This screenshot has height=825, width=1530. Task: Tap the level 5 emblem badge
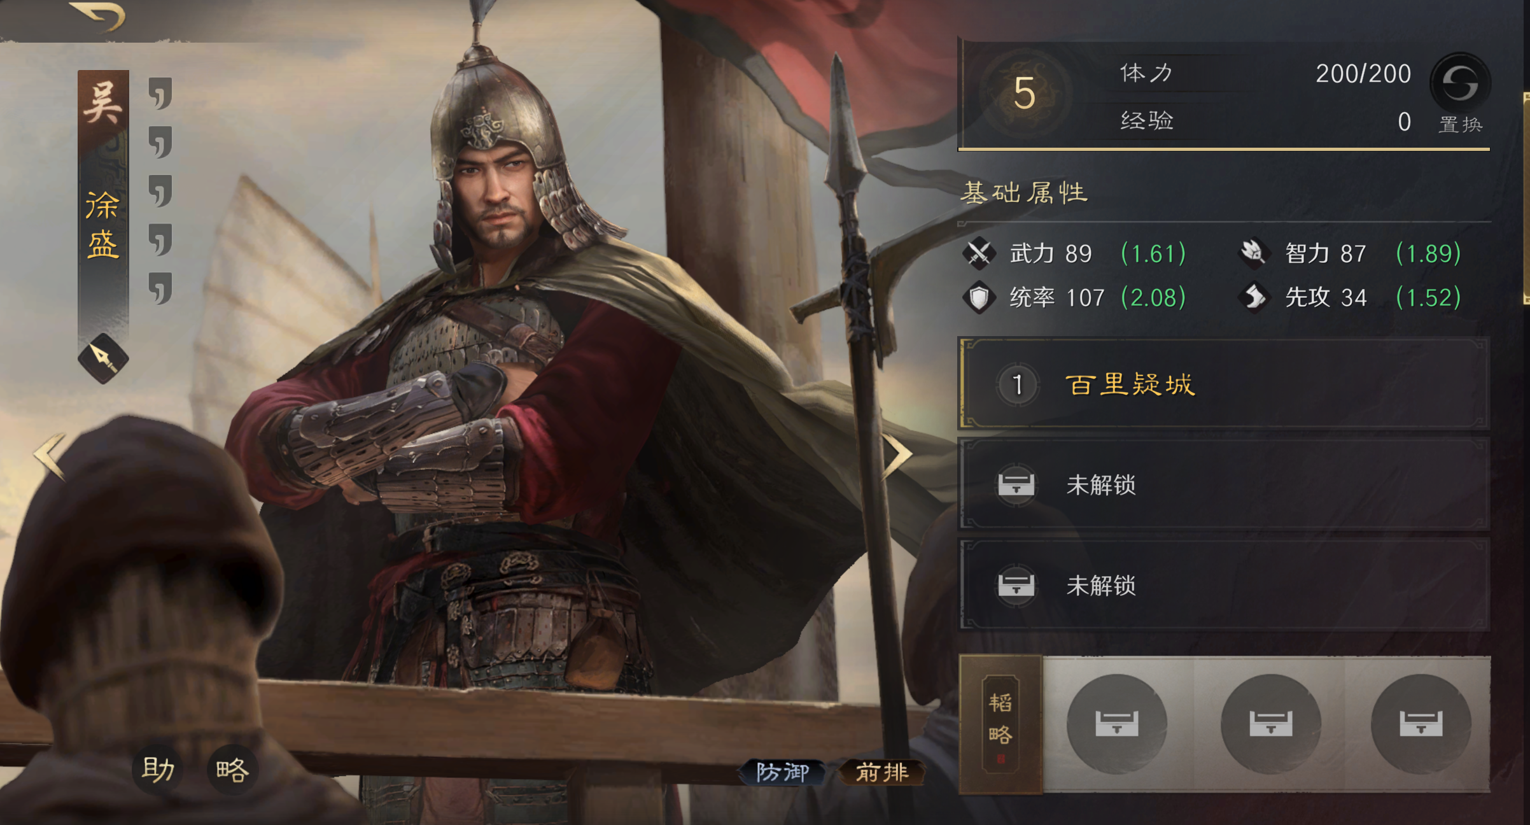tap(1025, 94)
